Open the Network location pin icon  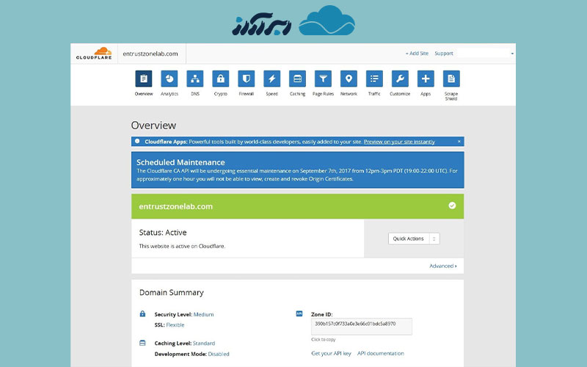[349, 79]
